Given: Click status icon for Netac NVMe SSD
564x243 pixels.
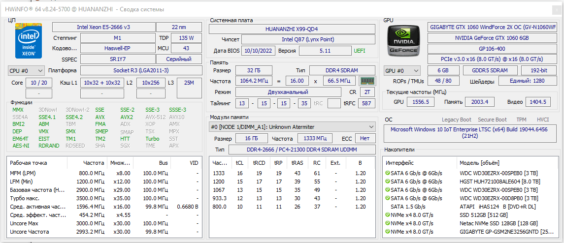Looking at the screenshot, I should coord(387,223).
